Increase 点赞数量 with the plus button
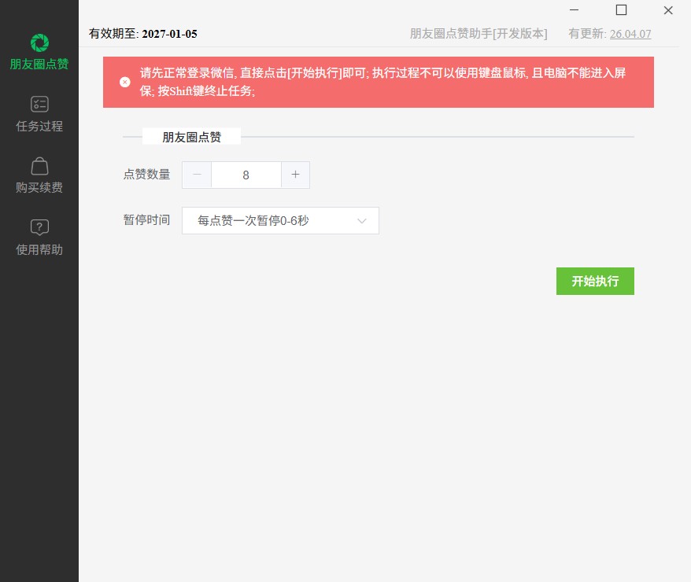Screen dimensions: 691x582 click(295, 175)
